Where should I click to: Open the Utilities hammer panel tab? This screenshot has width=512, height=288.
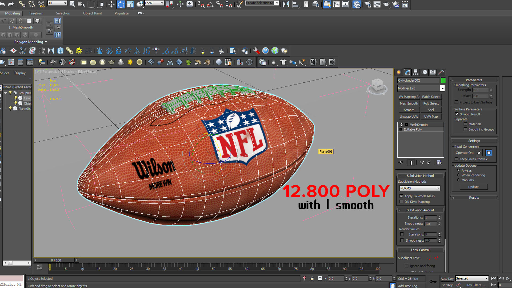click(441, 72)
